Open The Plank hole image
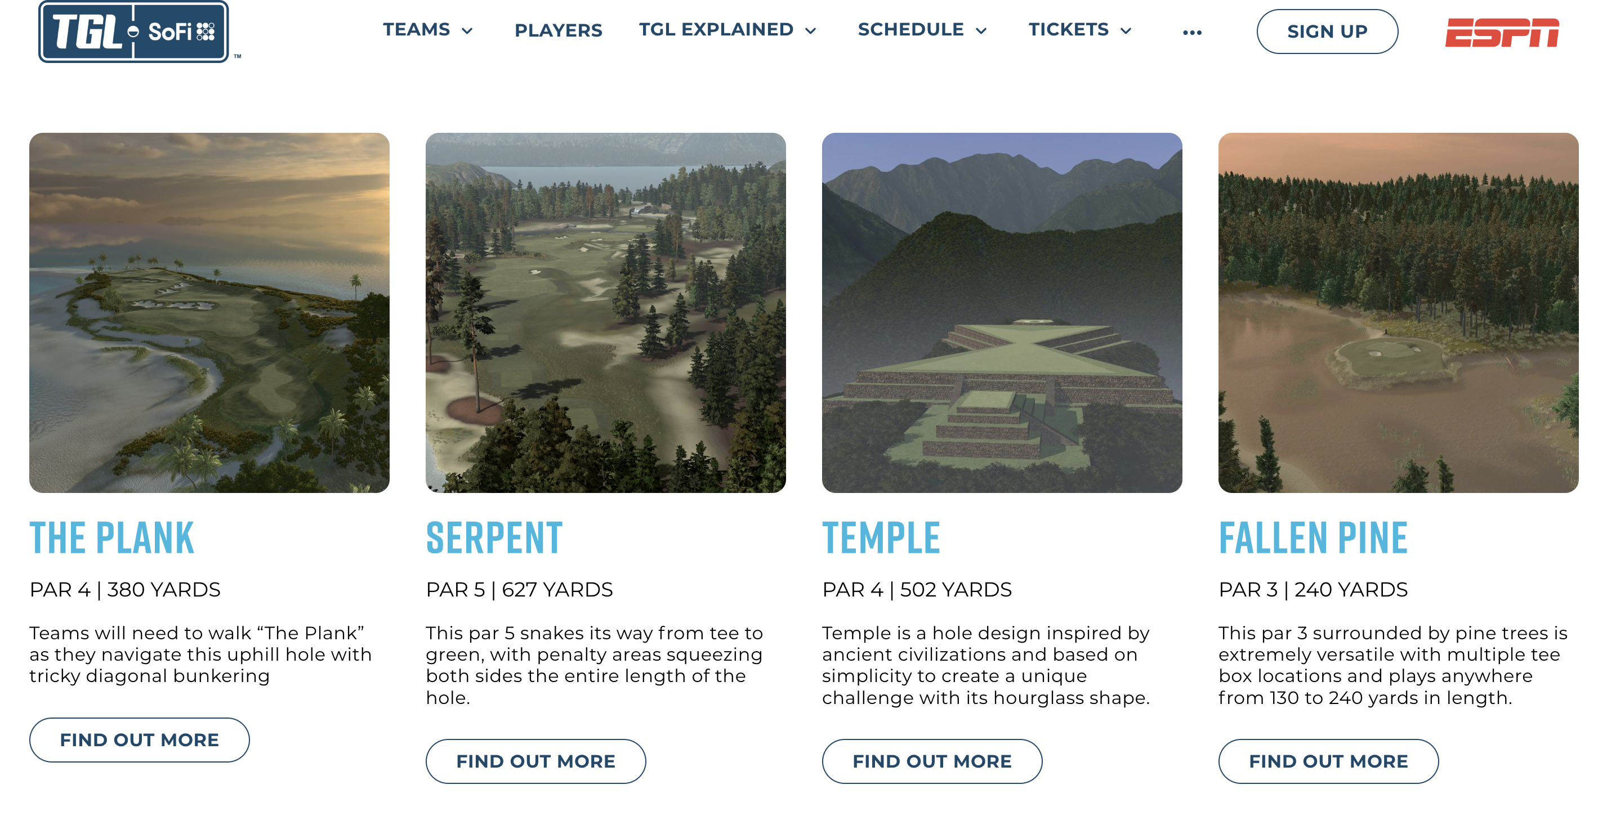Viewport: 1598px width, 825px height. (209, 312)
